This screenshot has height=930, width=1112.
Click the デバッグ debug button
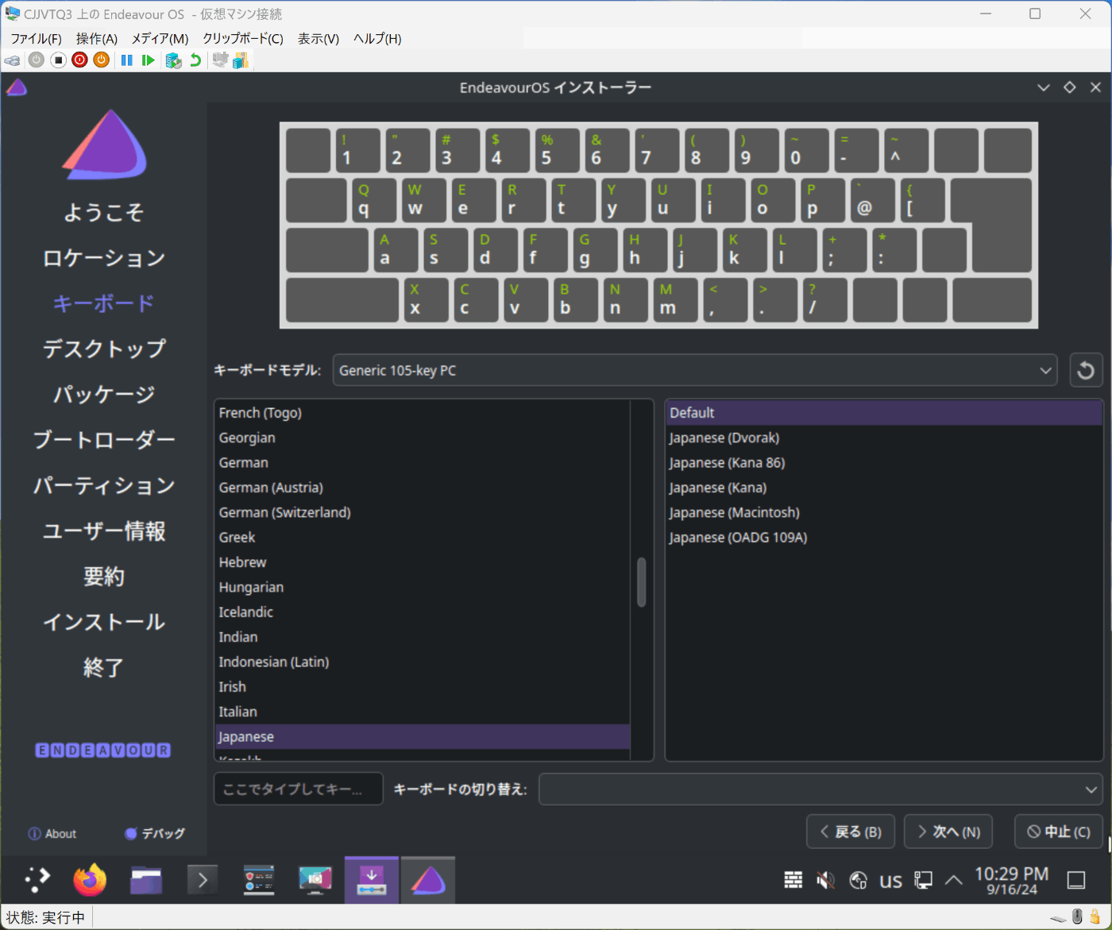(155, 834)
